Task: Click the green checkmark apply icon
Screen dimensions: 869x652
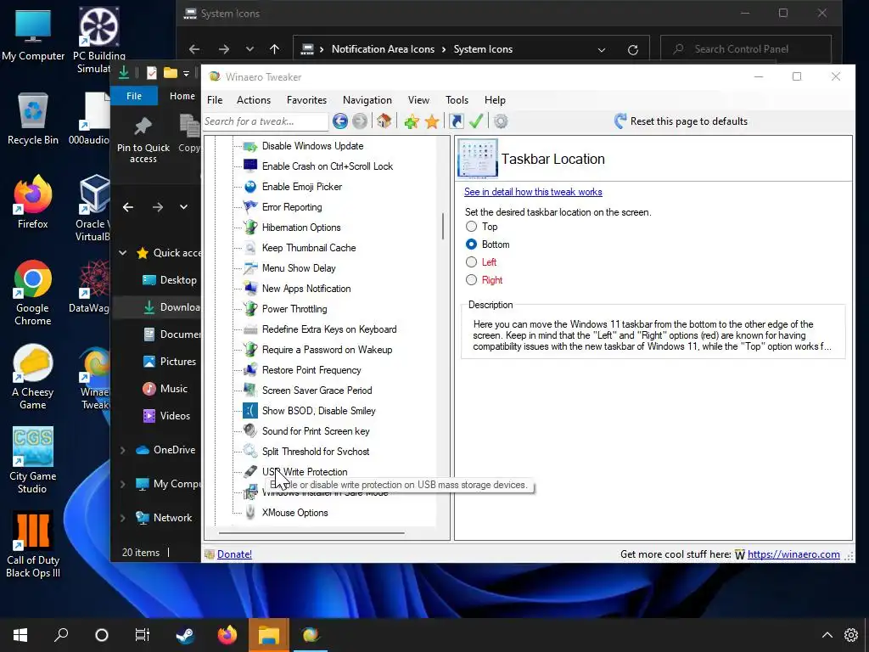Action: point(476,121)
